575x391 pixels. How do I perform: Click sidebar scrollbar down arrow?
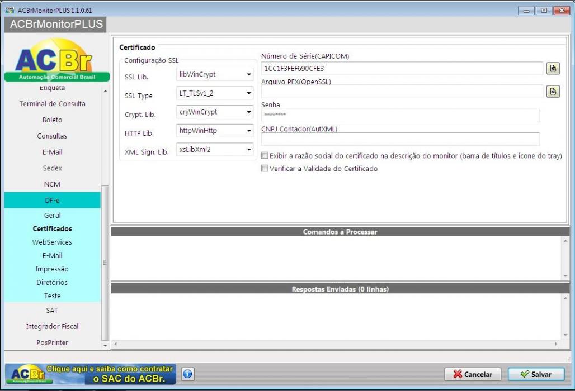point(105,345)
